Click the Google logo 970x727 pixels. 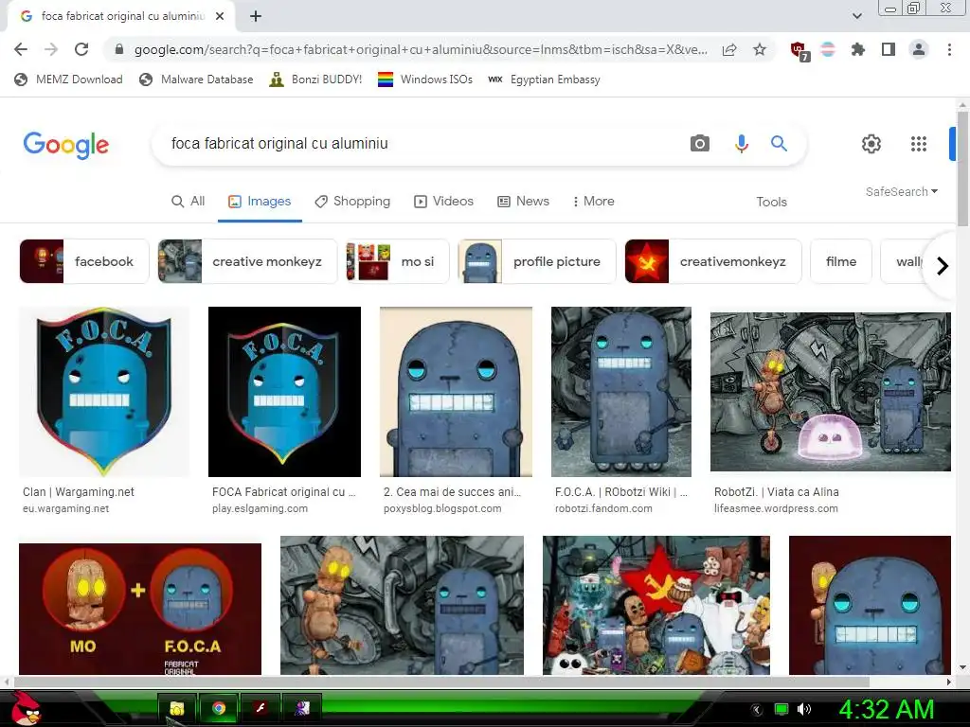tap(66, 145)
